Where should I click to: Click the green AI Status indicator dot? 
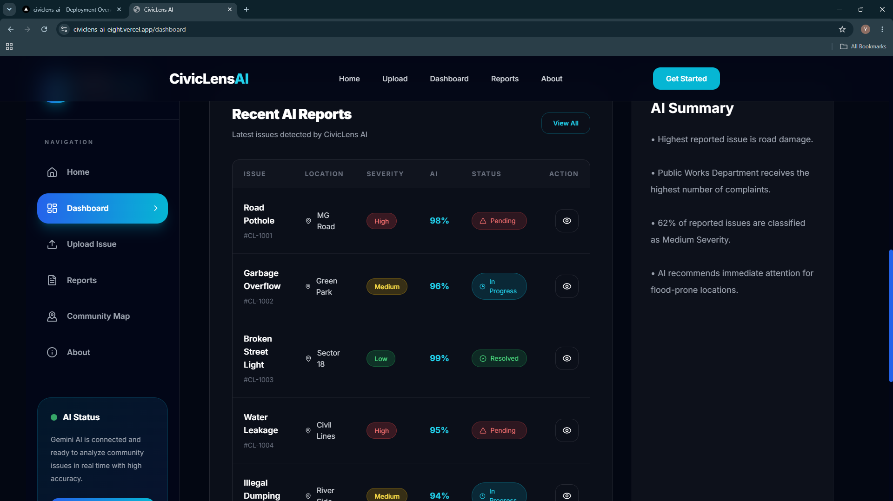(54, 417)
